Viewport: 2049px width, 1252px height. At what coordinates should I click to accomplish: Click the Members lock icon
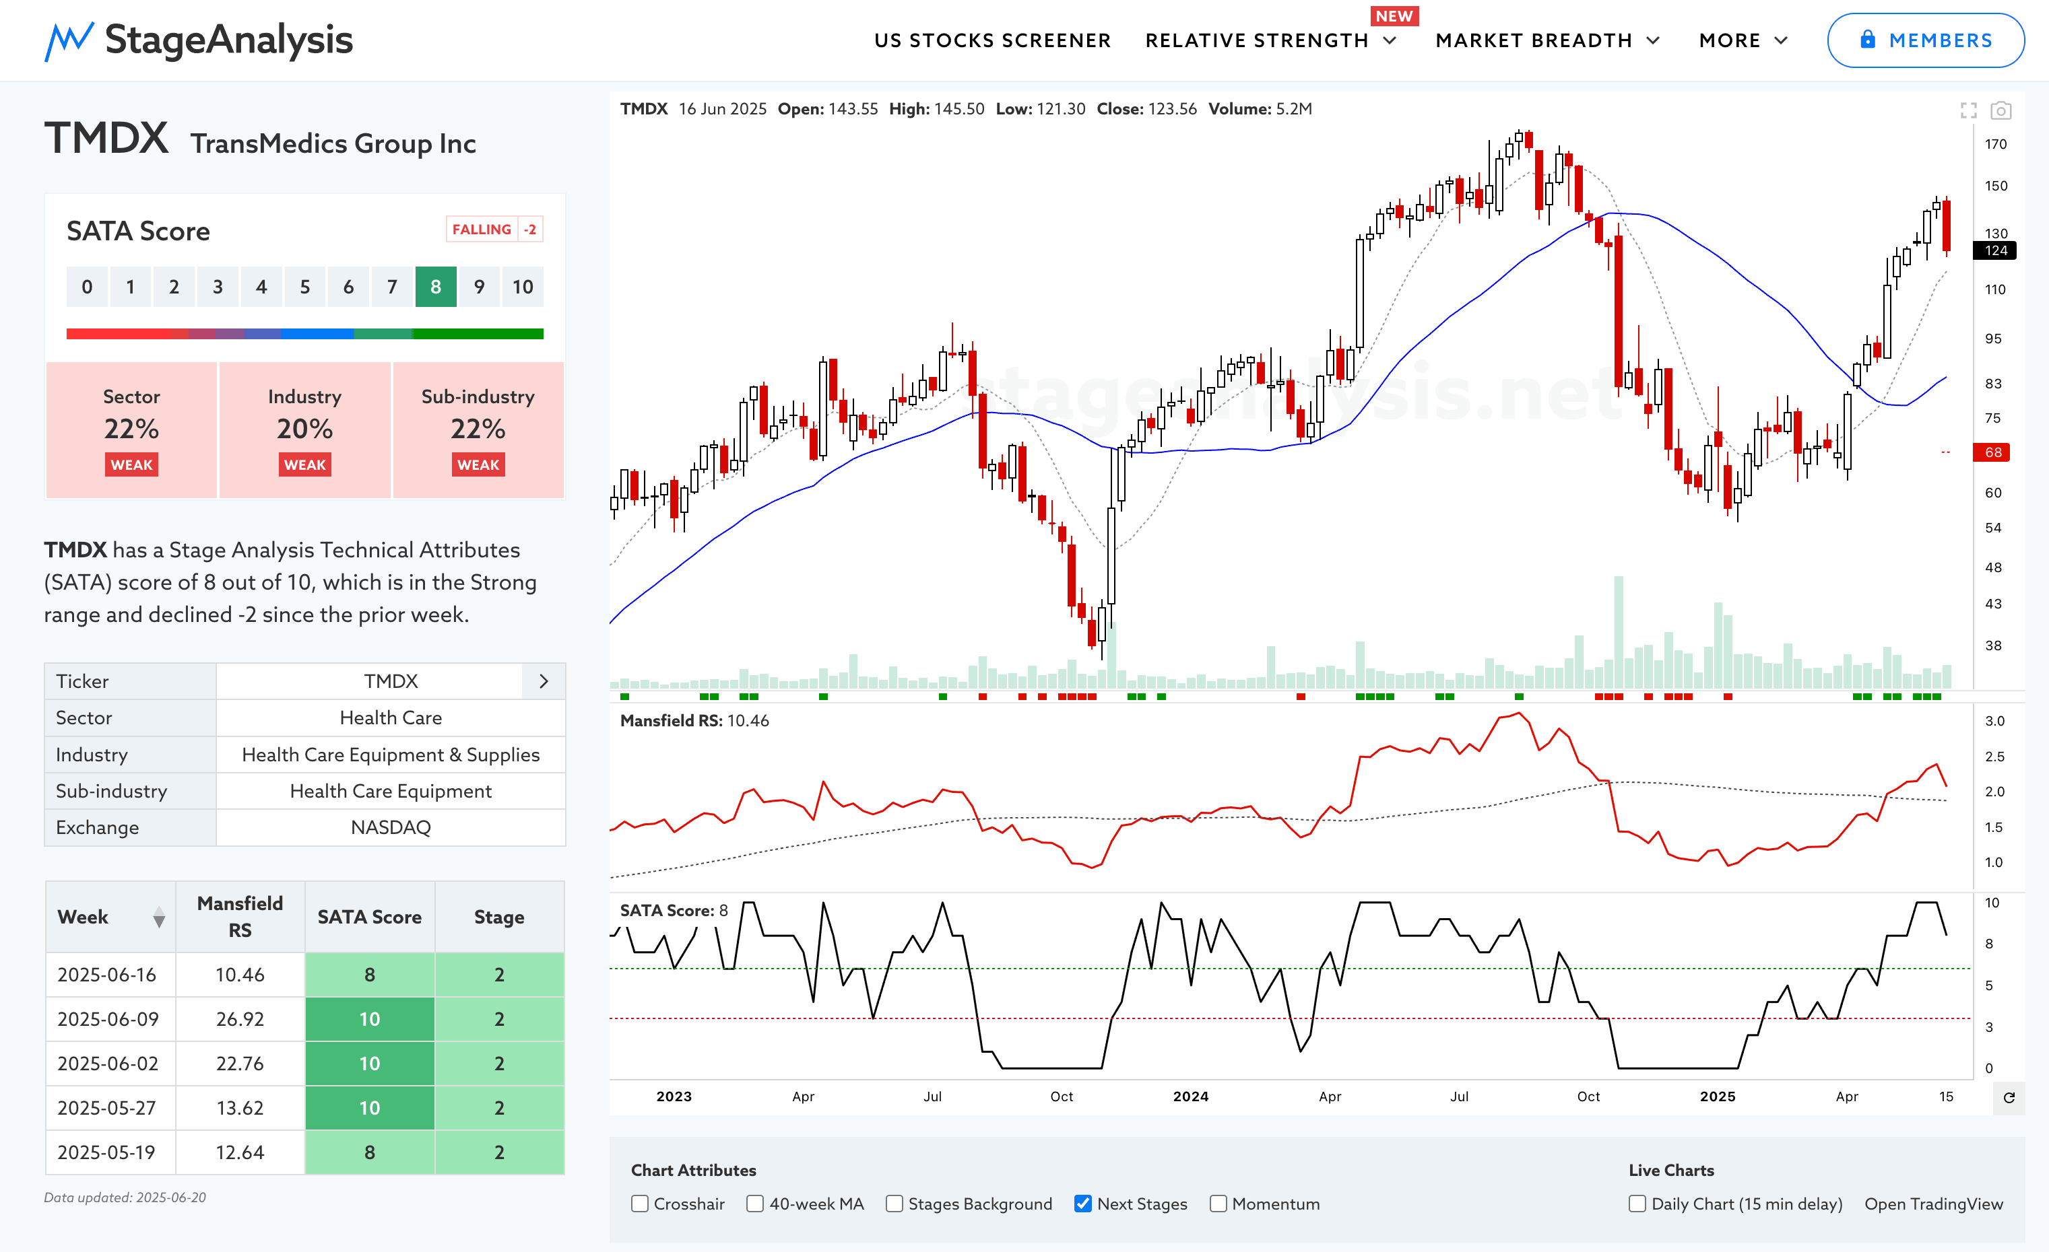click(x=1868, y=39)
